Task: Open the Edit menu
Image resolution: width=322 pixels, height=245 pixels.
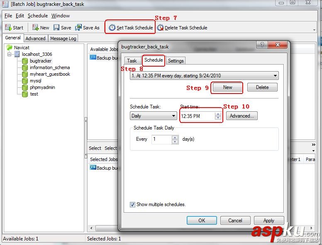Action: coord(20,16)
